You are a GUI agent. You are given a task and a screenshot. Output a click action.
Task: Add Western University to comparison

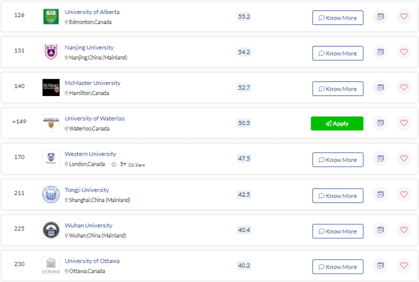coord(379,159)
